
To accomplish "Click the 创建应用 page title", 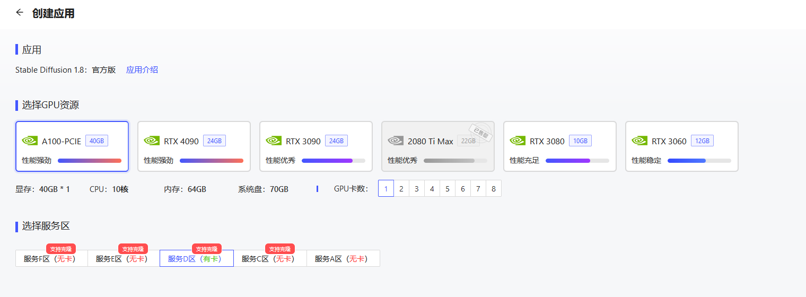I will 53,13.
